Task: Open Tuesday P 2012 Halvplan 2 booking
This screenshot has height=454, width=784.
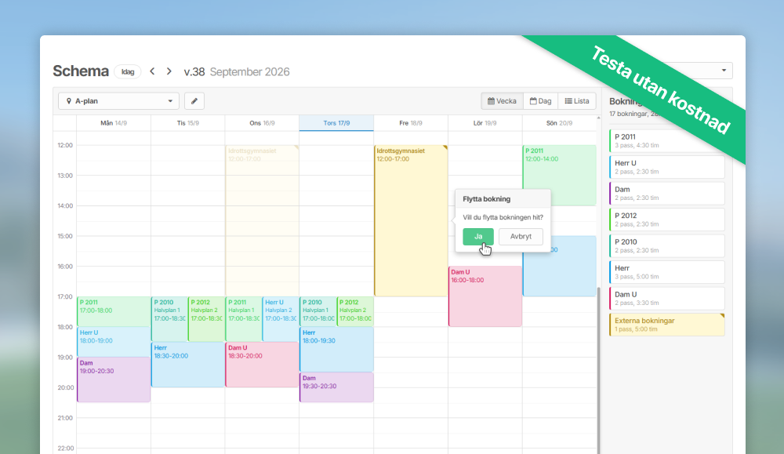Action: pos(206,319)
